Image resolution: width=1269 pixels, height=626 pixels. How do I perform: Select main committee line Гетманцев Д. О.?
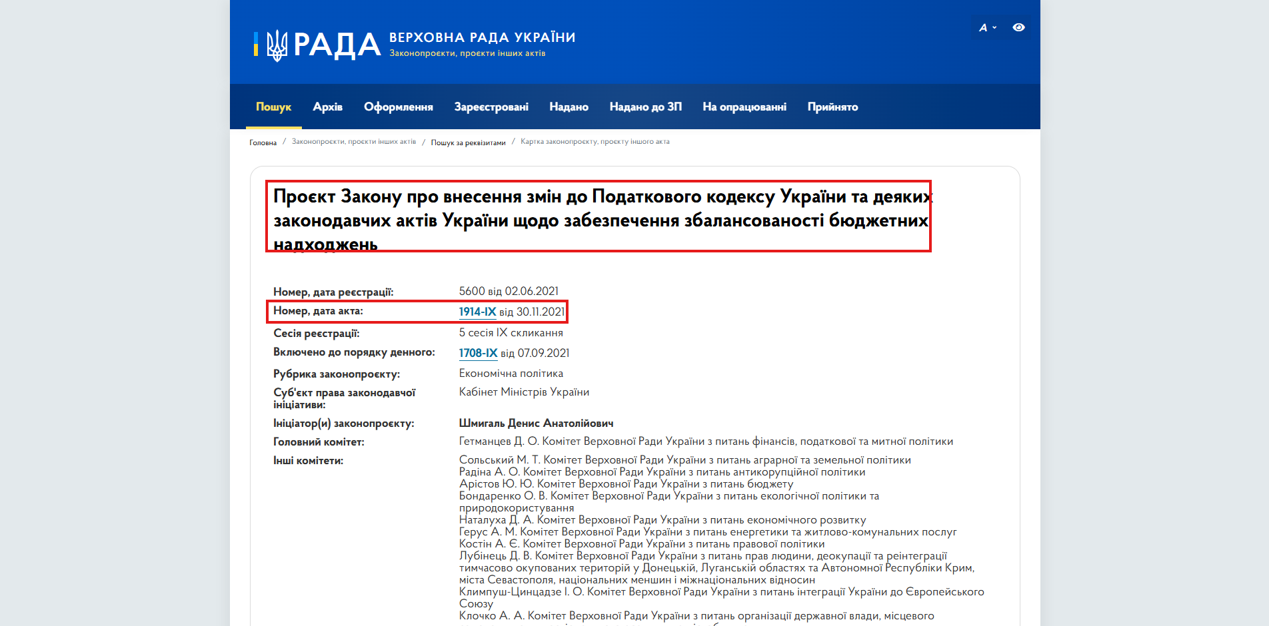[x=706, y=441]
